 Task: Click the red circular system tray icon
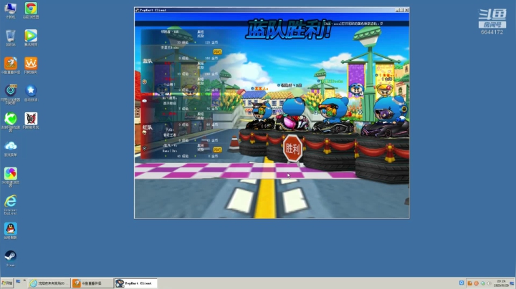pyautogui.click(x=476, y=283)
